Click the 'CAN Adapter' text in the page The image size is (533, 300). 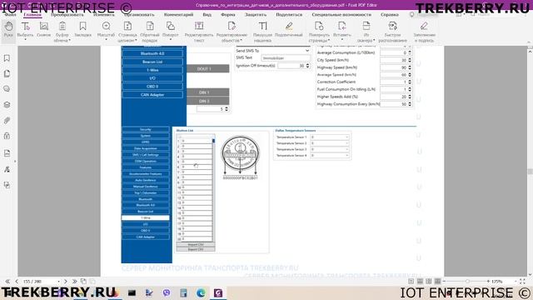point(152,94)
